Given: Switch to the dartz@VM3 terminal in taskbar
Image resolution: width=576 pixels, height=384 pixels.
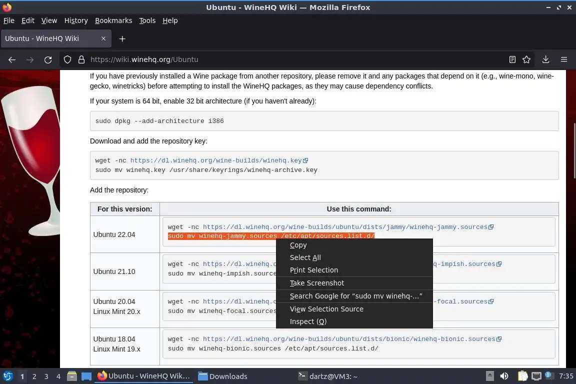Looking at the screenshot, I should point(327,376).
